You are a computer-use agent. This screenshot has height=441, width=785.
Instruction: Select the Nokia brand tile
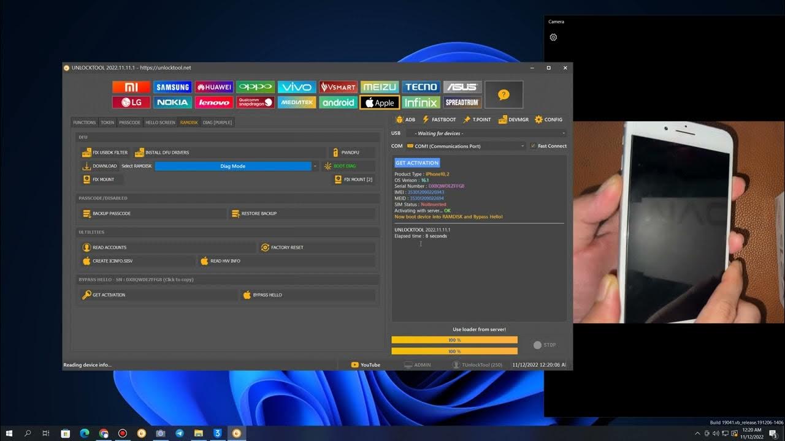(x=173, y=102)
